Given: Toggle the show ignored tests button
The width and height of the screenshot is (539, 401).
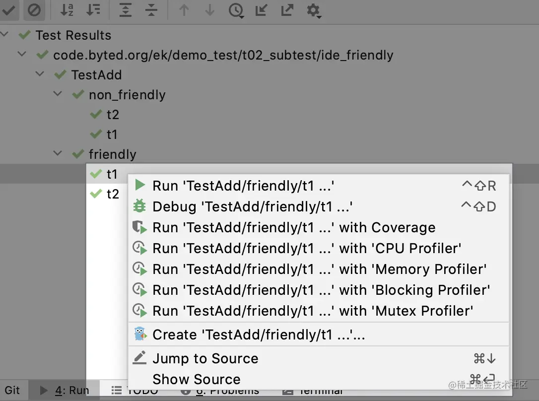Looking at the screenshot, I should pyautogui.click(x=34, y=10).
